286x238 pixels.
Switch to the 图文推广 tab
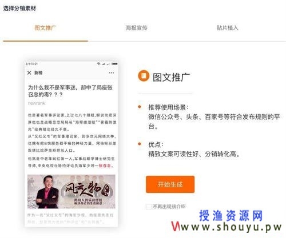click(x=45, y=28)
